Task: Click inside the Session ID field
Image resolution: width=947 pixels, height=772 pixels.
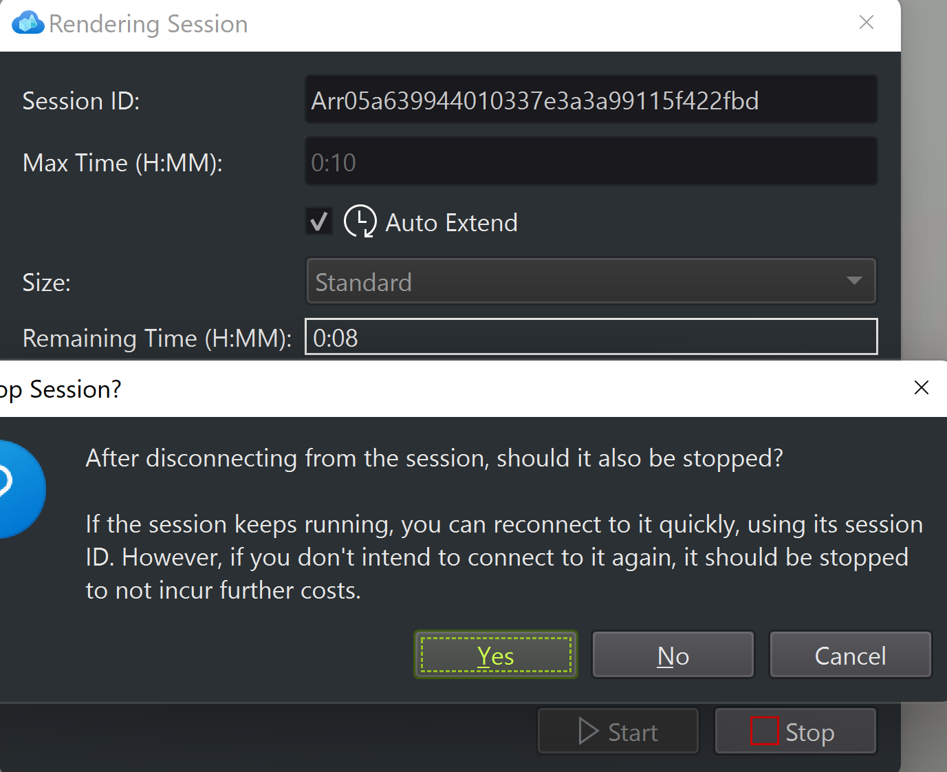Action: 591,100
